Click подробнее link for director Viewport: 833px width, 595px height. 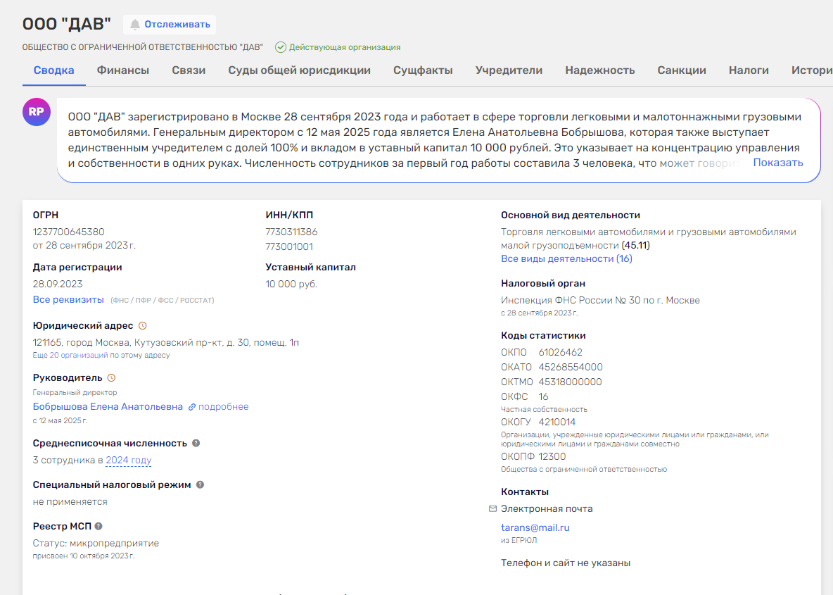pyautogui.click(x=223, y=407)
